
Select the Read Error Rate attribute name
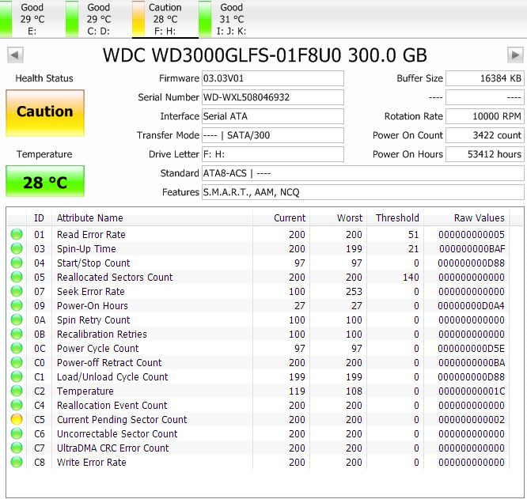coord(91,234)
